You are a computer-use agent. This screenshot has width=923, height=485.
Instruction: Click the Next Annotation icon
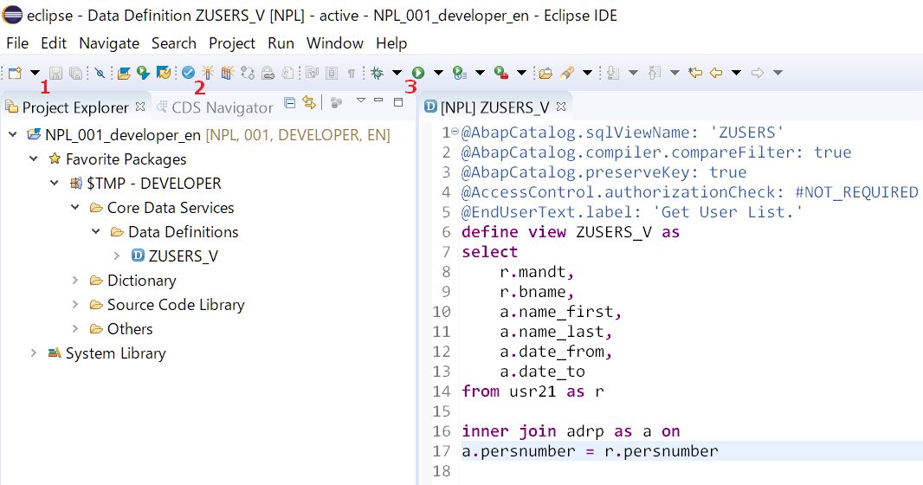(613, 73)
